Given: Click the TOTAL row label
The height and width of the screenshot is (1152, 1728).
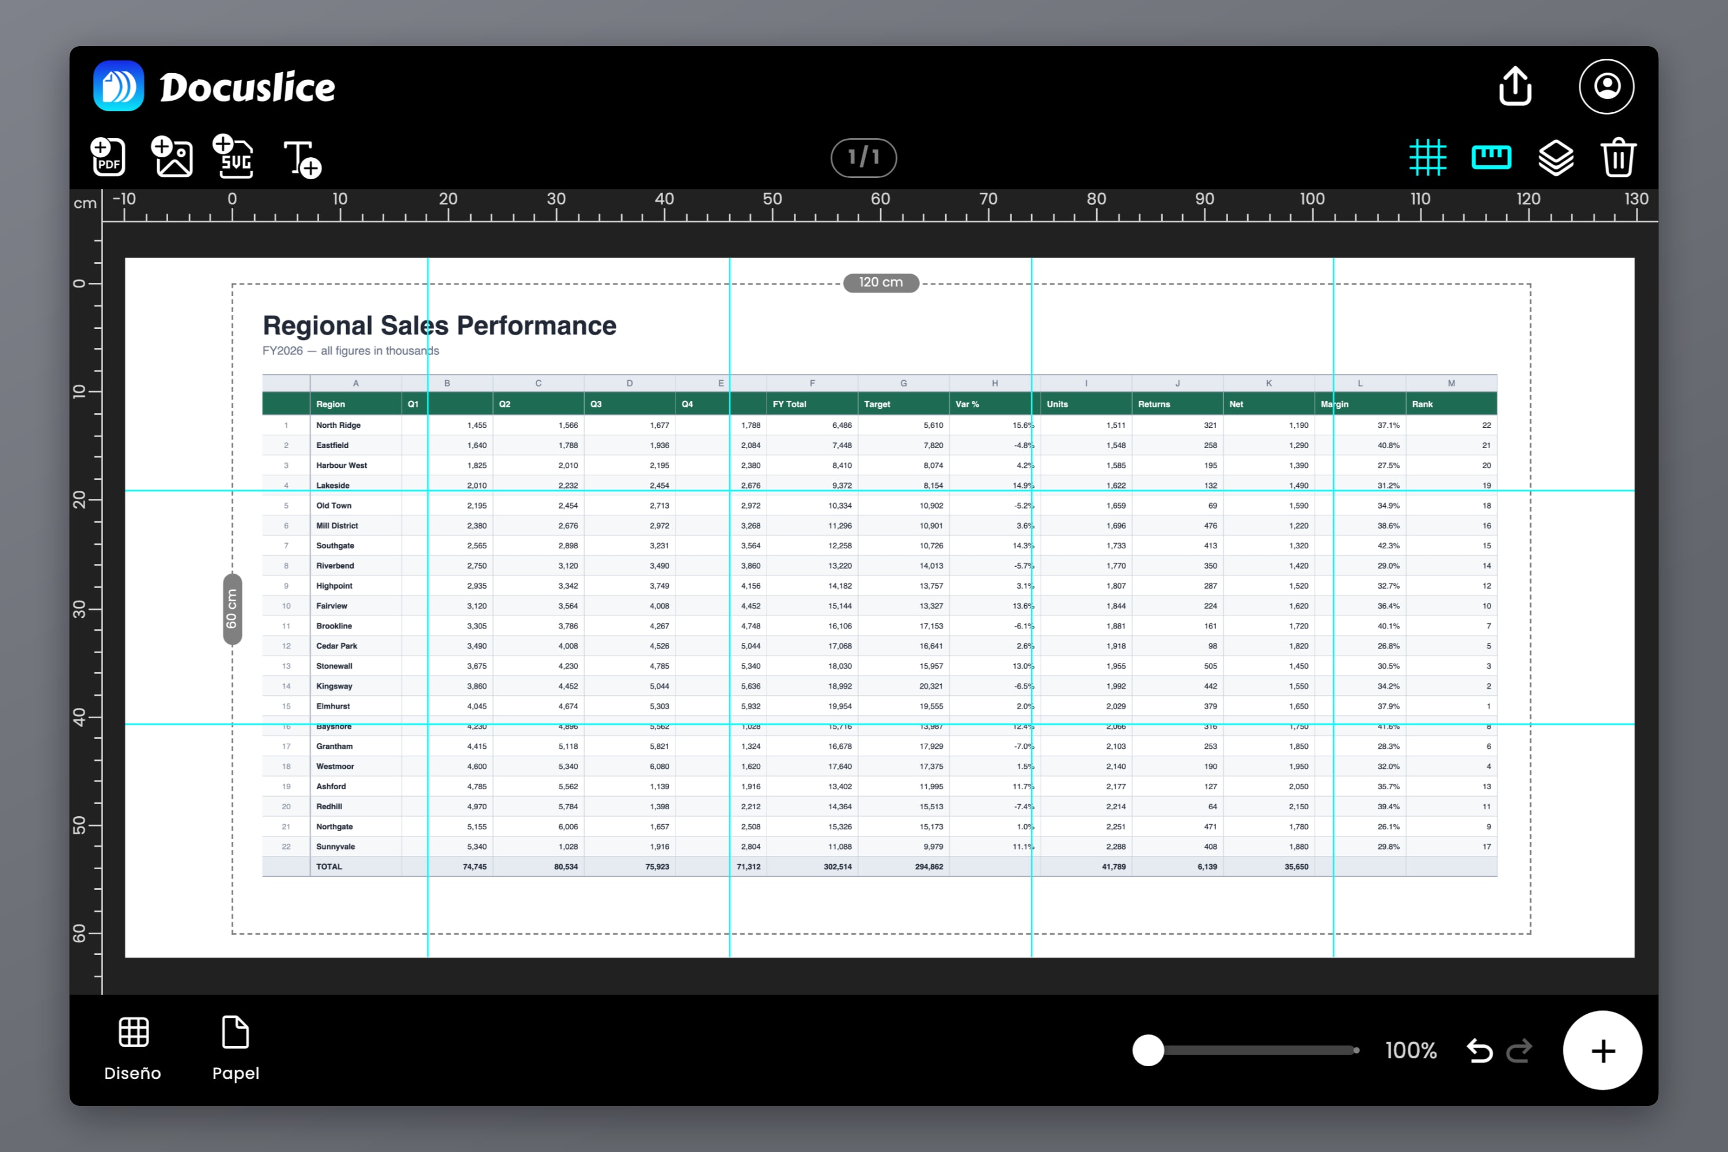Looking at the screenshot, I should coord(329,867).
